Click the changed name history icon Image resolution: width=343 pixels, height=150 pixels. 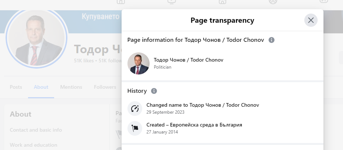[135, 109]
